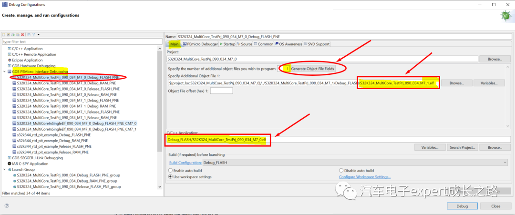Click the New launch configuration icon

tap(4, 34)
